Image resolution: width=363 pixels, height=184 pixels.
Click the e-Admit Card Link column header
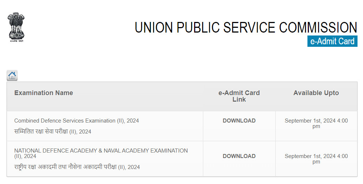coord(239,96)
